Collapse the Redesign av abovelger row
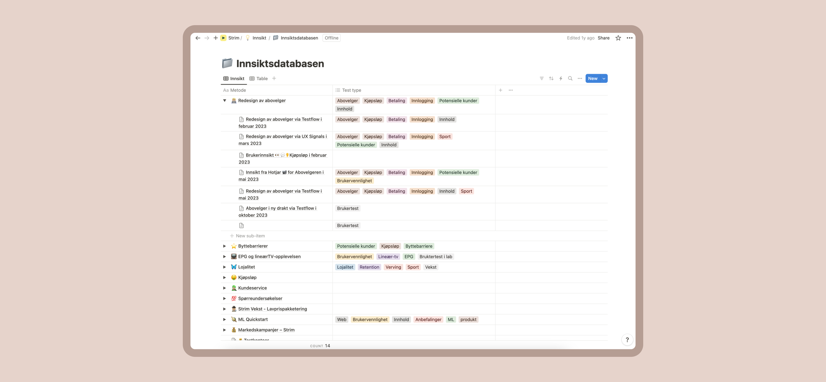The height and width of the screenshot is (382, 826). [225, 101]
